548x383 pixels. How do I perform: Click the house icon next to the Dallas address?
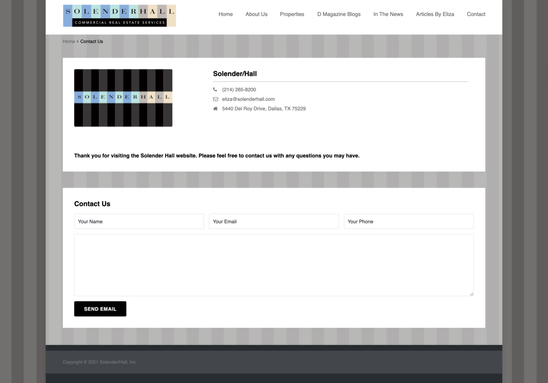(215, 108)
